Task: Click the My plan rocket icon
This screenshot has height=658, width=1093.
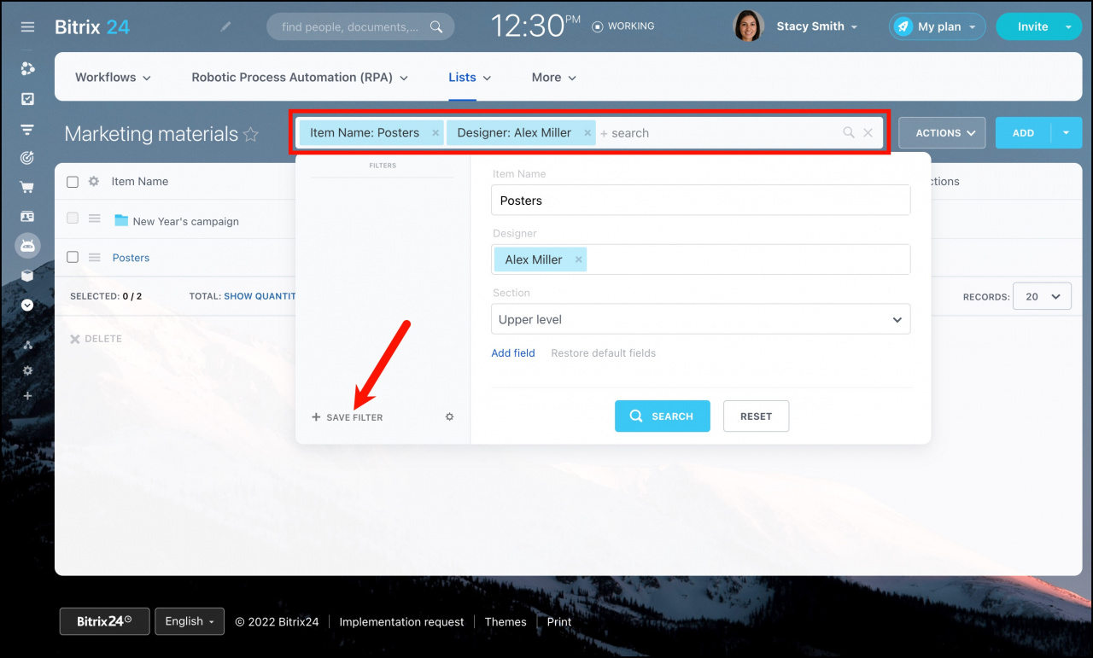Action: (x=903, y=26)
